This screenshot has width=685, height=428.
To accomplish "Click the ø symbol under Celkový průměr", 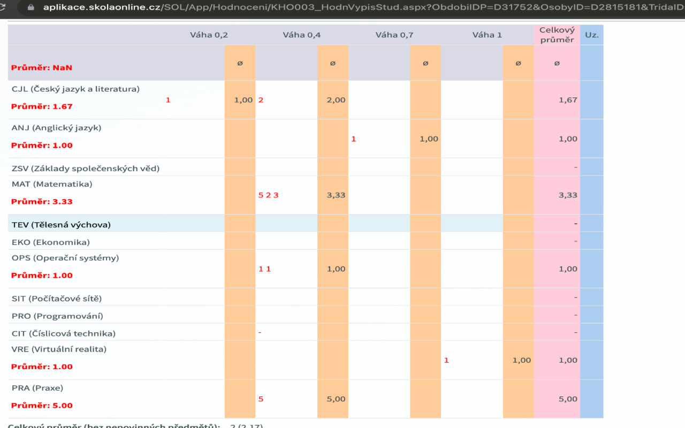I will [557, 63].
